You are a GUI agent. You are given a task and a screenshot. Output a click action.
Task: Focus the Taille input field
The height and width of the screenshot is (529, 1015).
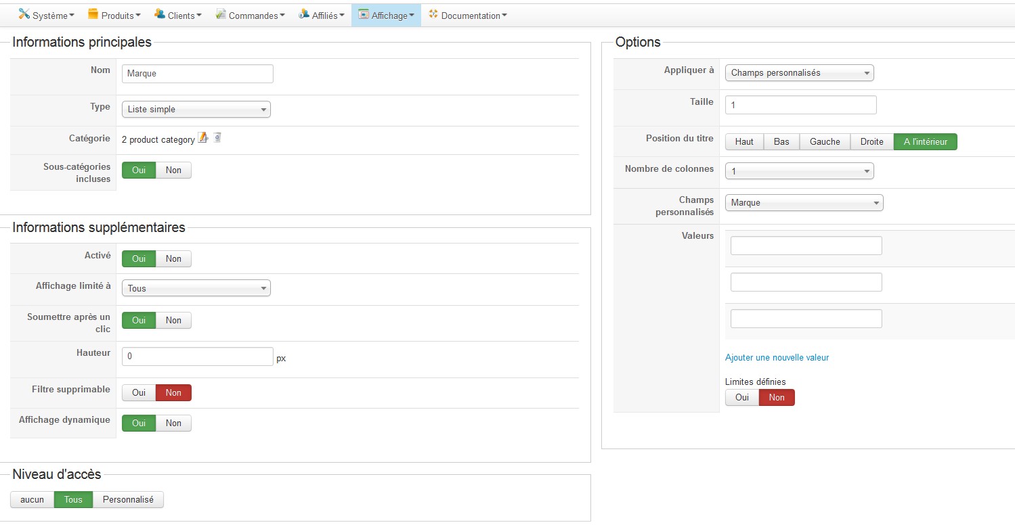[801, 105]
